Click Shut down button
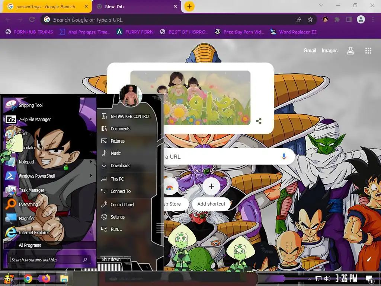The width and height of the screenshot is (381, 286). [x=111, y=260]
